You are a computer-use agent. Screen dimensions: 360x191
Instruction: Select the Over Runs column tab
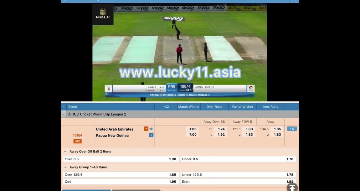215,107
